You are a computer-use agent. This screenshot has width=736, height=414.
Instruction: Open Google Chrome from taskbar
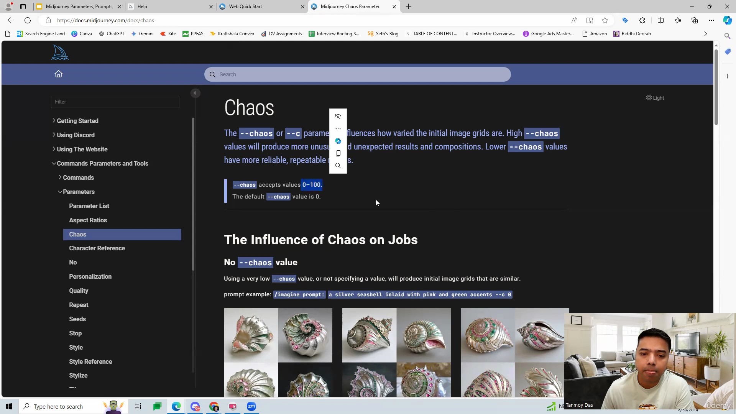(x=214, y=406)
